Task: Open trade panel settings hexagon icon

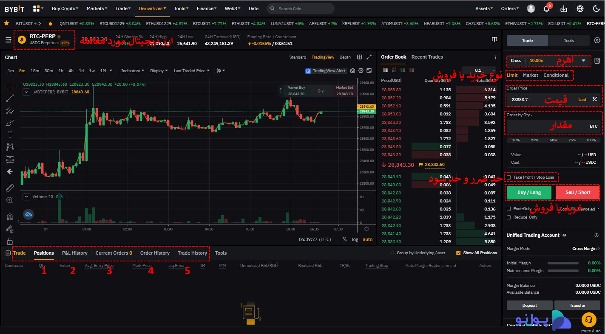Action: (x=597, y=40)
